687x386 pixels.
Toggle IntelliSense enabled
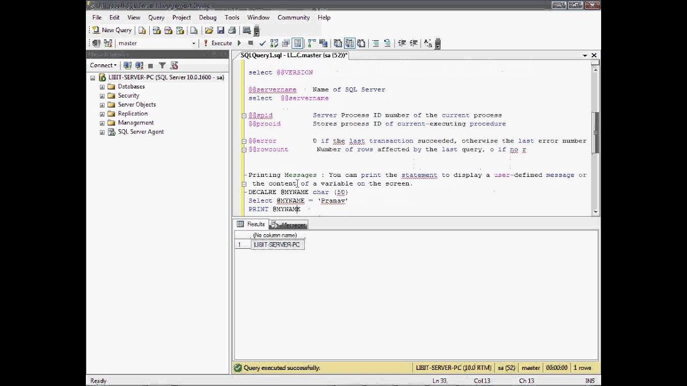298,43
